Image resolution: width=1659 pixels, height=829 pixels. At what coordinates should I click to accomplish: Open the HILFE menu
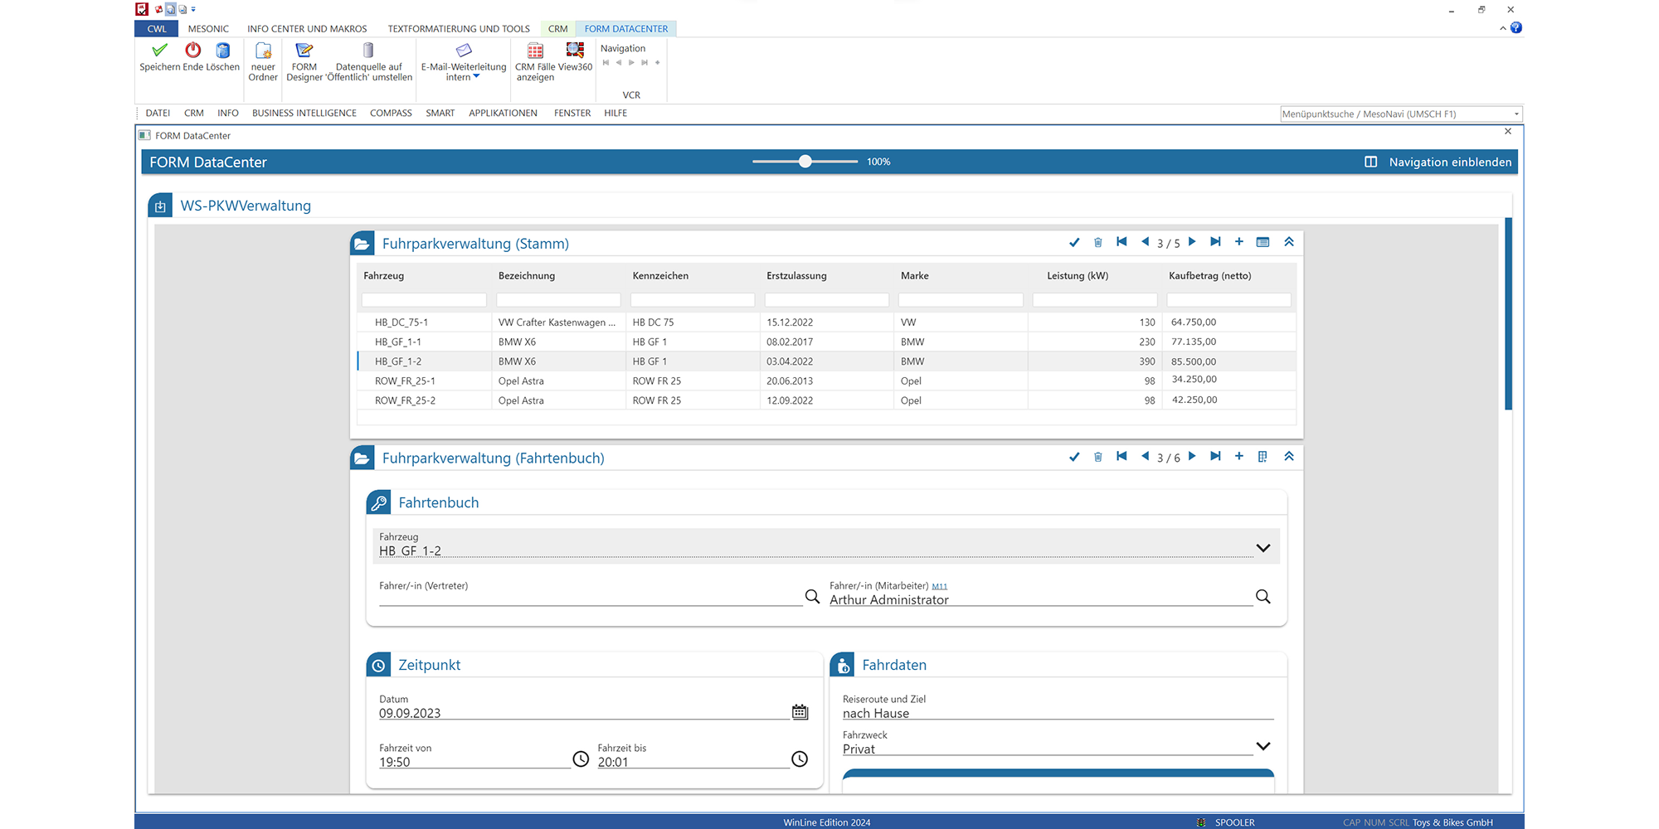tap(615, 114)
